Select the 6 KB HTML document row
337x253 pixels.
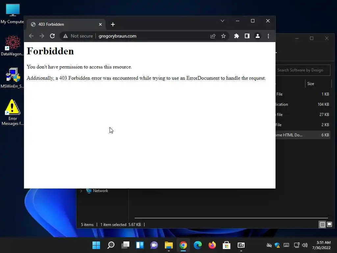tap(303, 135)
